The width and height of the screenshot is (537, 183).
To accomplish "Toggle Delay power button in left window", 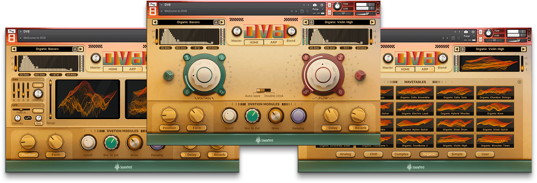I will coord(183,155).
